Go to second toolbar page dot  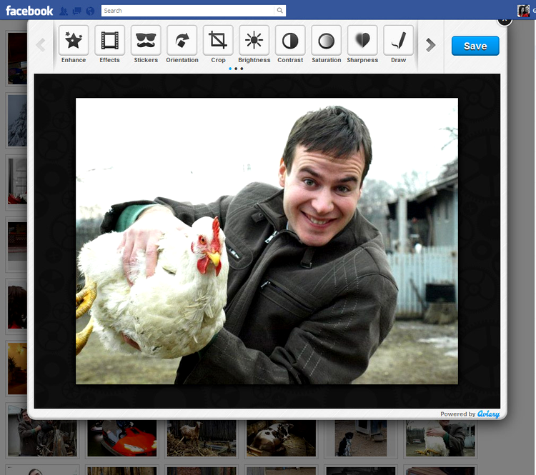(236, 69)
